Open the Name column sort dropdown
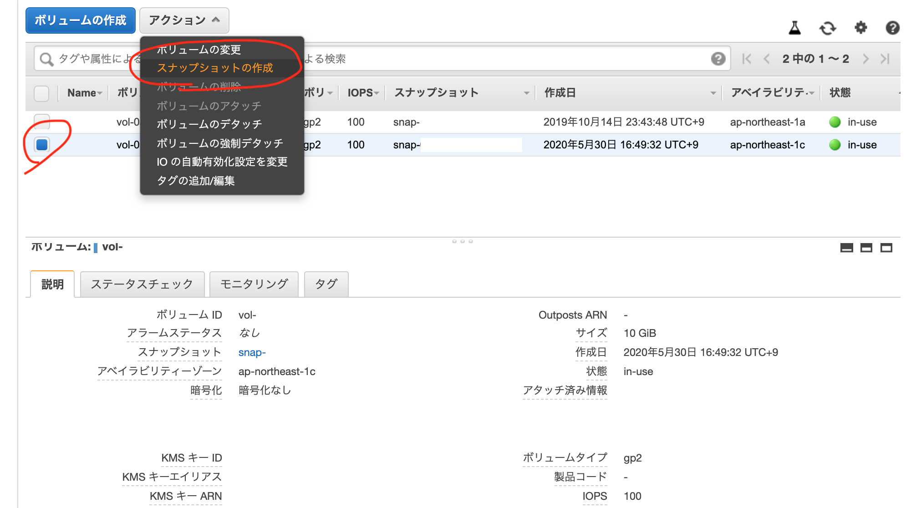Image resolution: width=906 pixels, height=508 pixels. point(99,92)
